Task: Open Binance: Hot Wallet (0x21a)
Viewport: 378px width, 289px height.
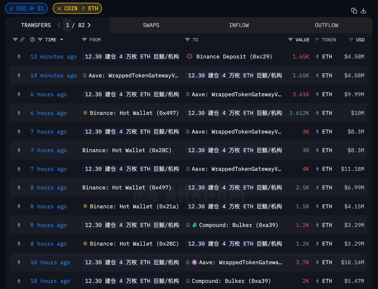Action: point(134,206)
